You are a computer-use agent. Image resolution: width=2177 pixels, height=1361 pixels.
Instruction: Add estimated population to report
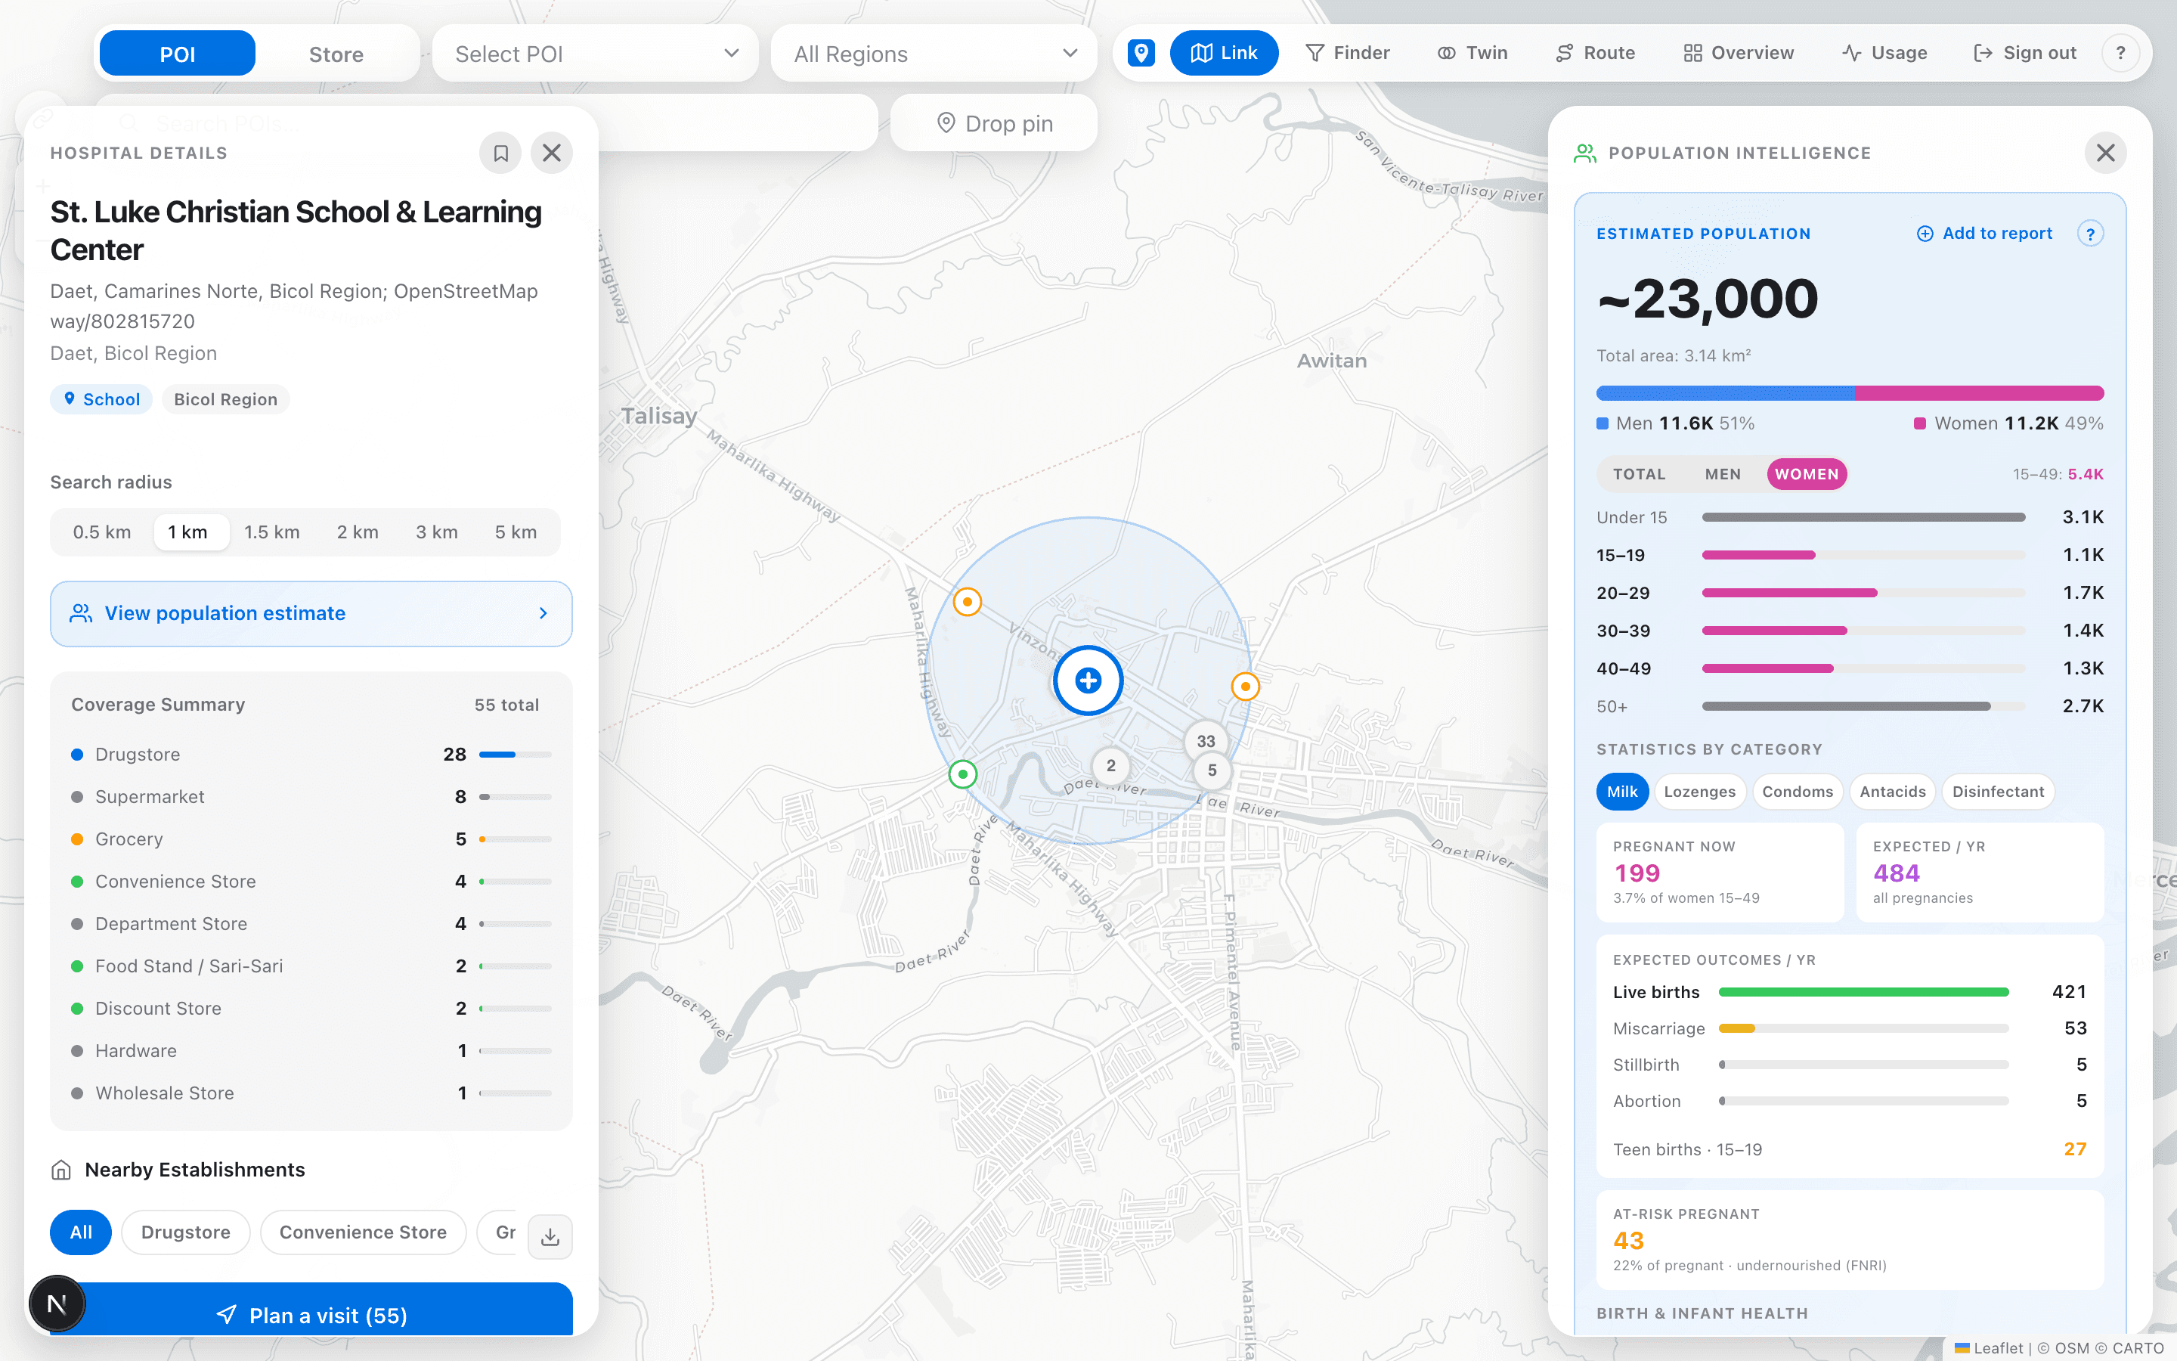[x=1984, y=234]
